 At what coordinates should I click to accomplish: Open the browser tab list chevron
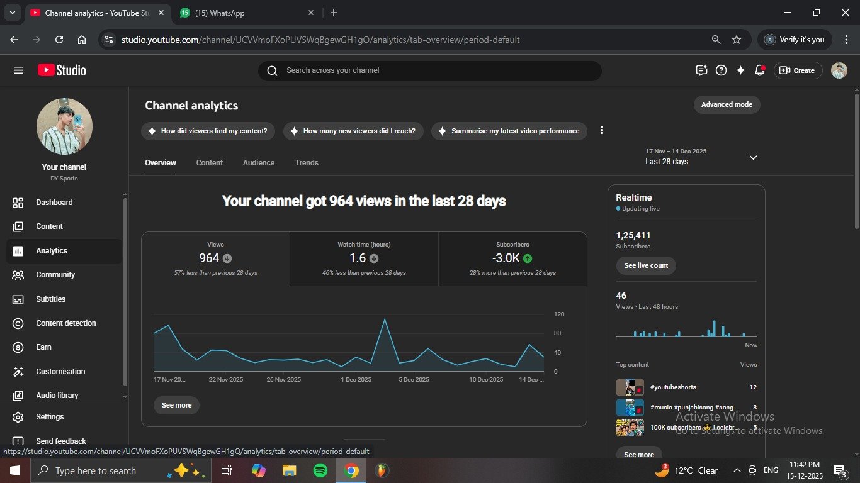point(12,13)
